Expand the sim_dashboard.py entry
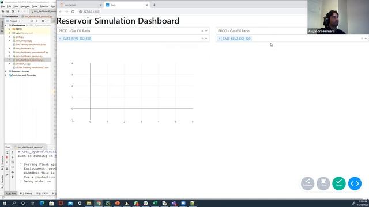369x207 pixels. (9, 48)
